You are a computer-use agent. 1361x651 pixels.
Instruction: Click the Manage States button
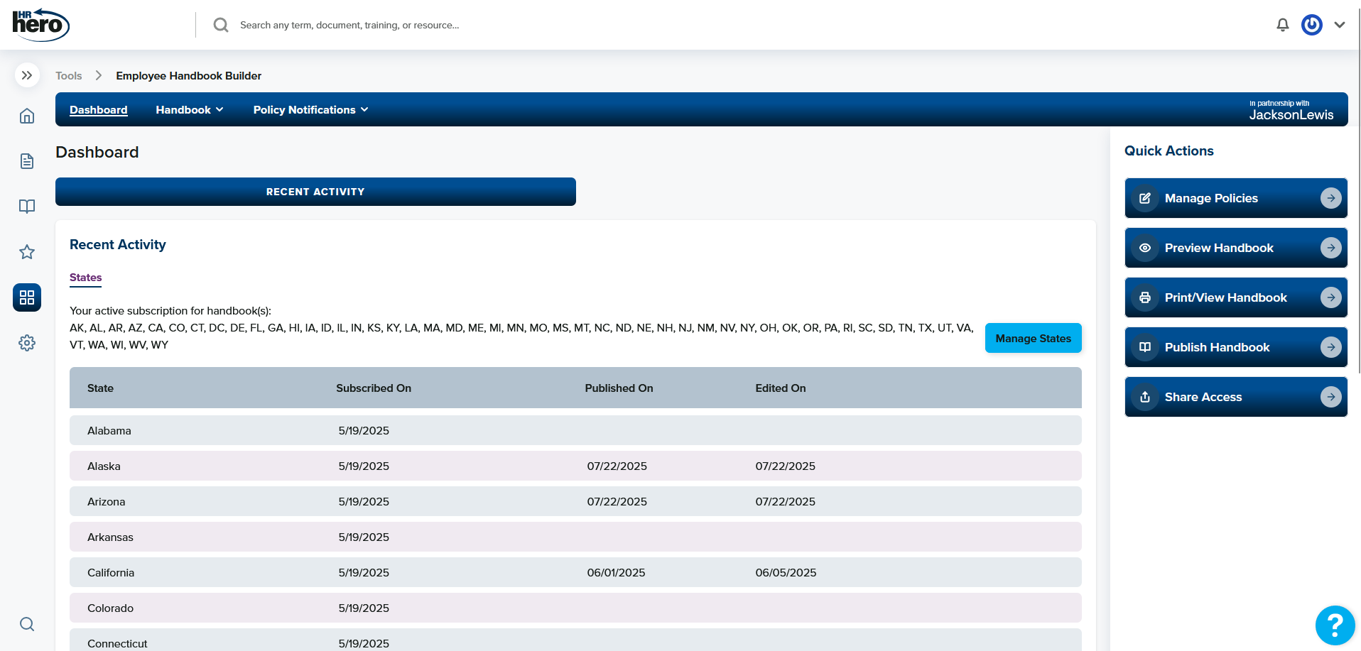point(1033,339)
